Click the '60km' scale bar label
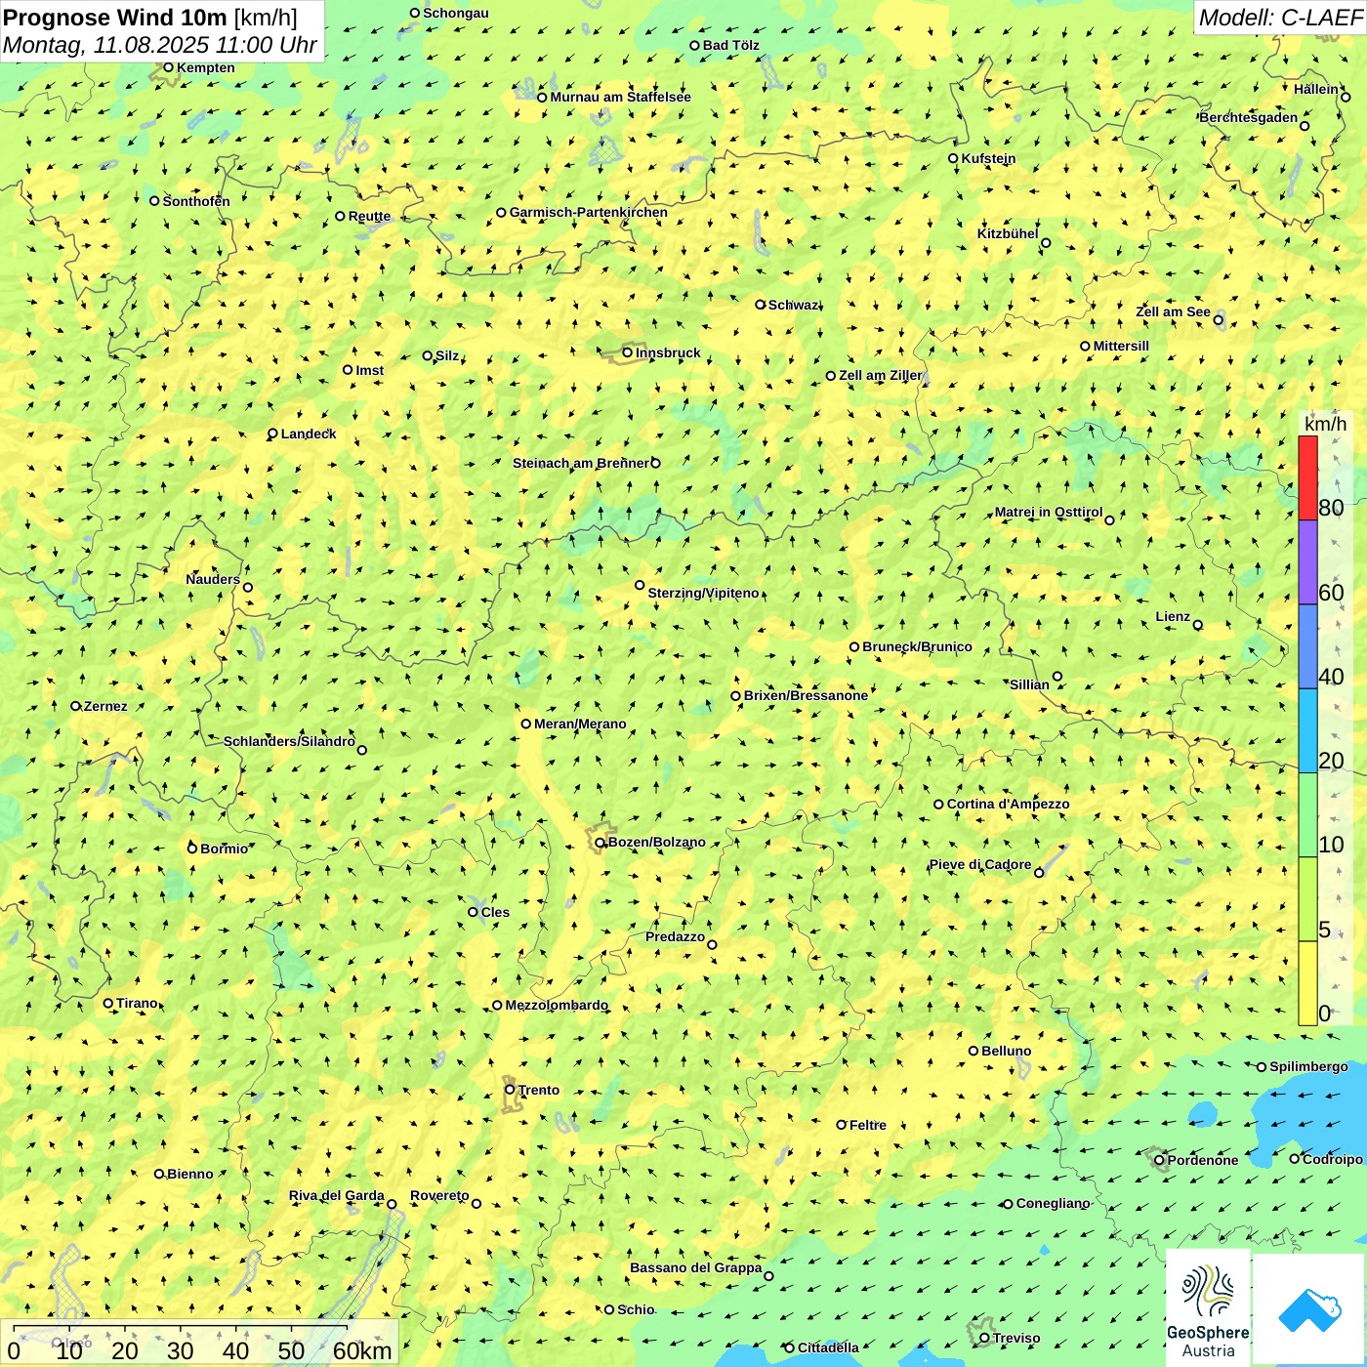This screenshot has height=1367, width=1367. [x=362, y=1350]
